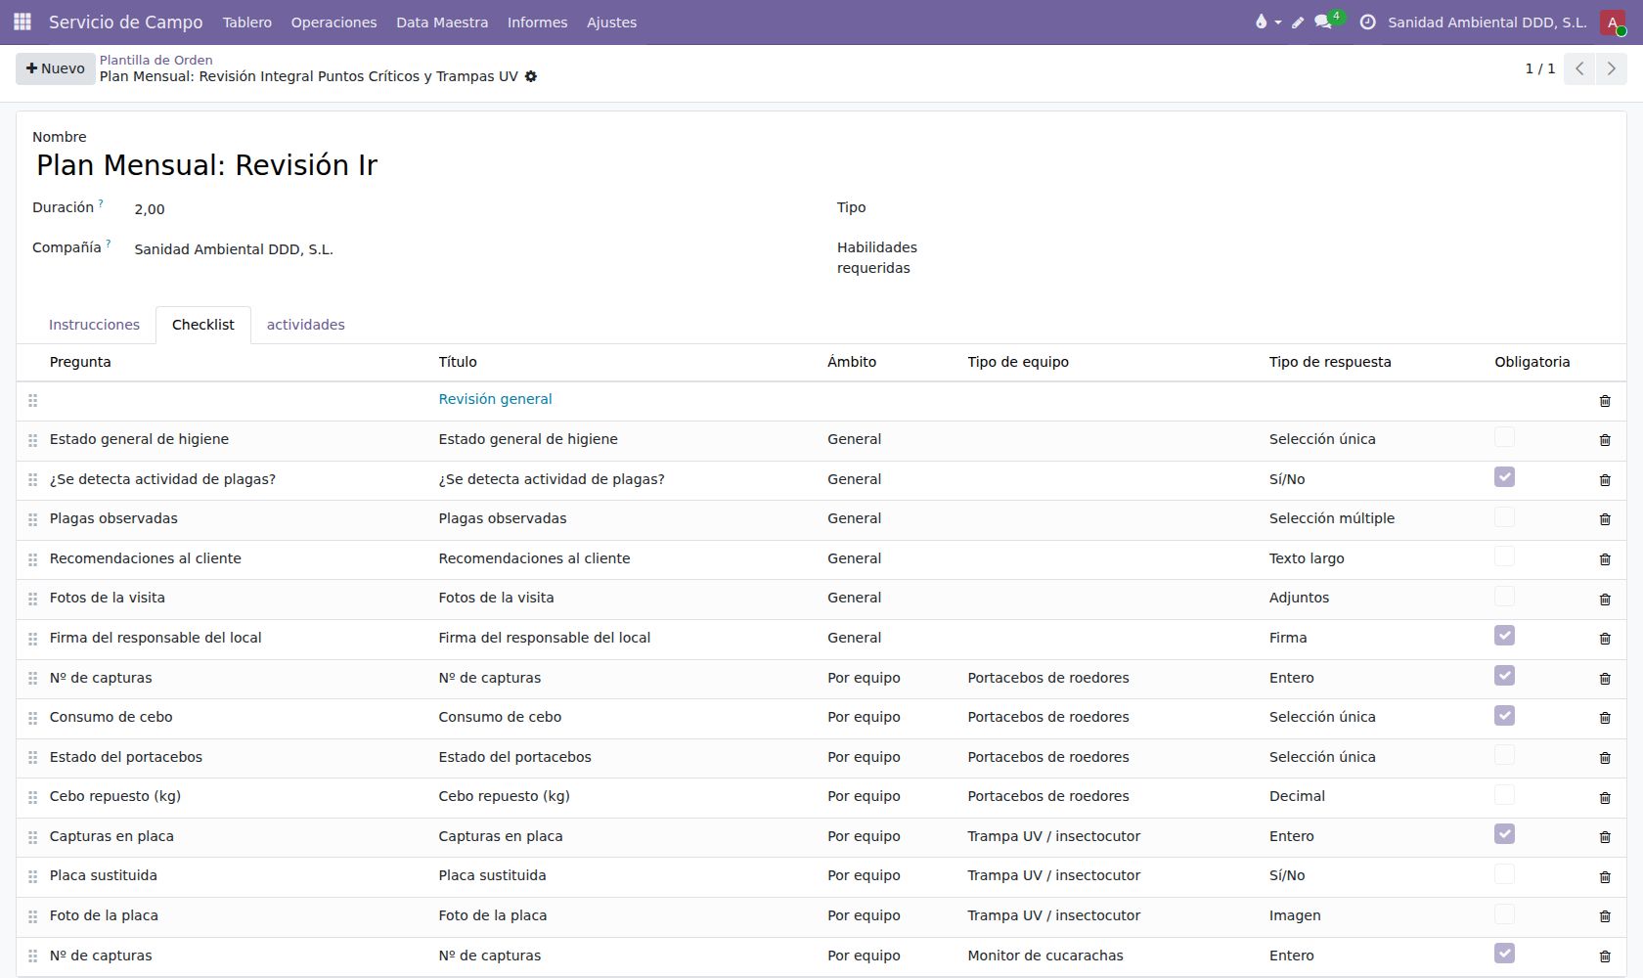
Task: Grab the drag handle of 'Fotos de la visita' row
Action: (x=32, y=599)
